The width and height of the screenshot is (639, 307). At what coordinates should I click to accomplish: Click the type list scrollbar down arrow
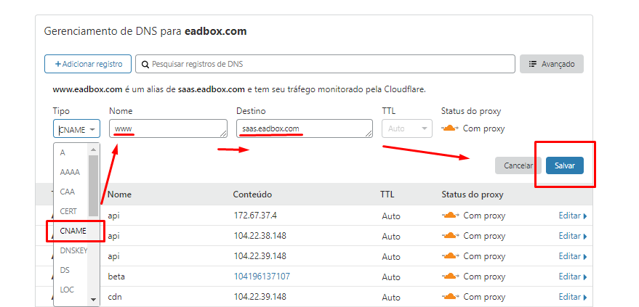(x=94, y=300)
